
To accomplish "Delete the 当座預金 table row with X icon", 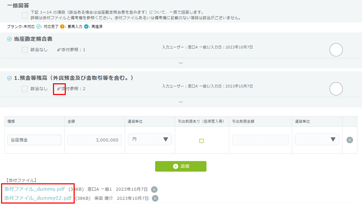I will coord(350,140).
